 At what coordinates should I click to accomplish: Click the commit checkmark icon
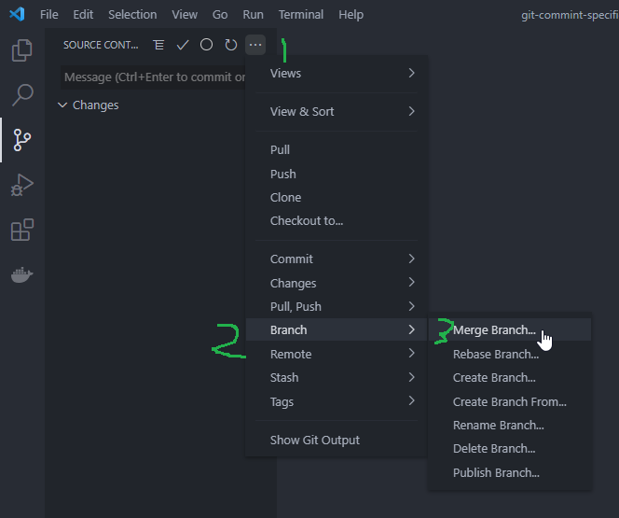183,45
